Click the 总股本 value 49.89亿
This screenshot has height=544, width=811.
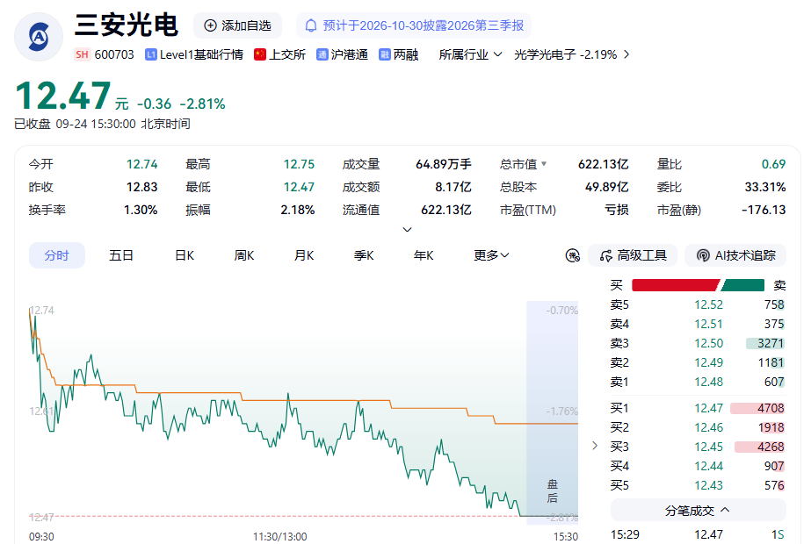(606, 187)
